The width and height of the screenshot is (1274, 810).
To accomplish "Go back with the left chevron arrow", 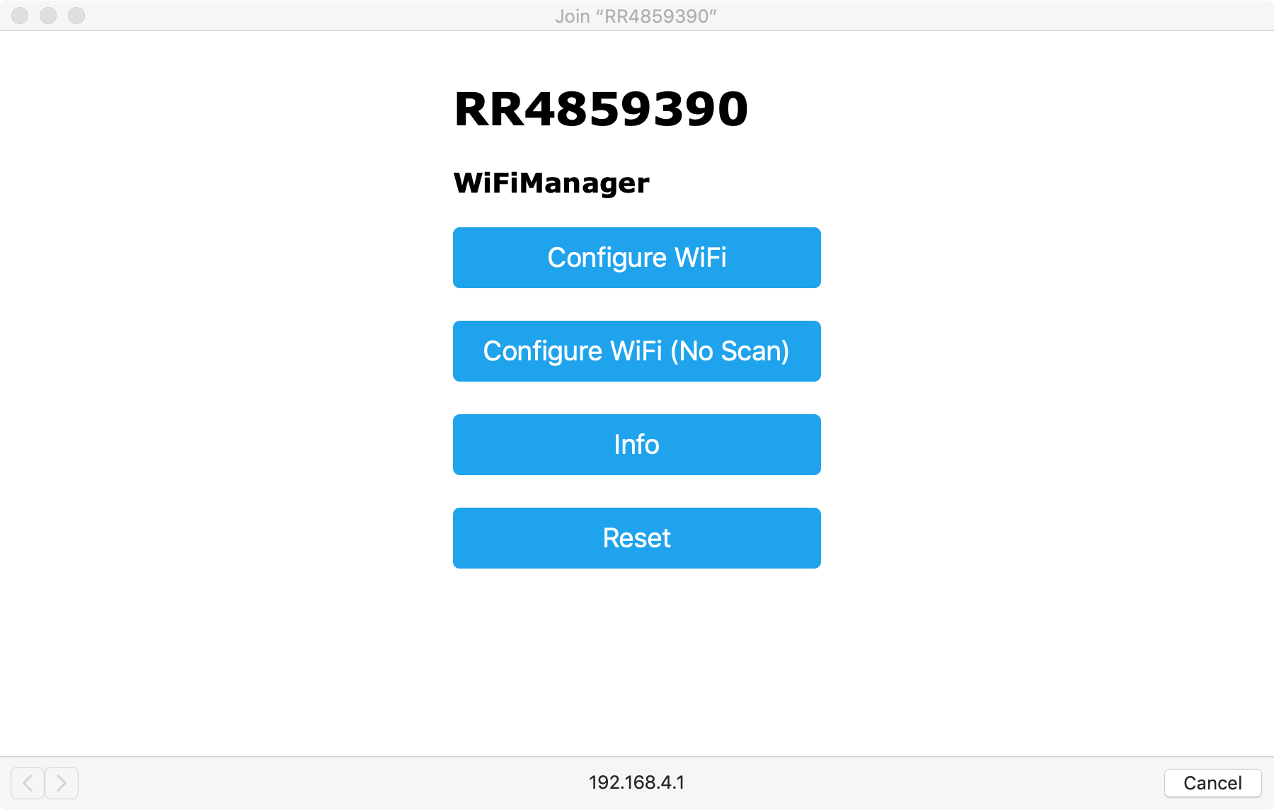I will 28,782.
